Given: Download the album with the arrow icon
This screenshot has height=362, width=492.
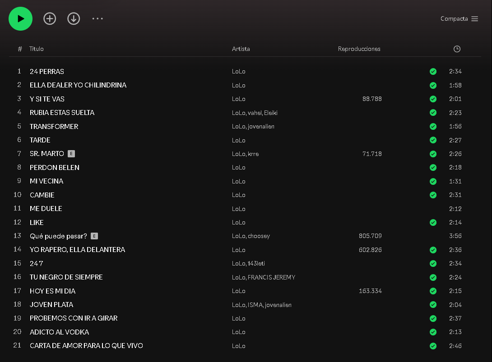Looking at the screenshot, I should click(74, 19).
